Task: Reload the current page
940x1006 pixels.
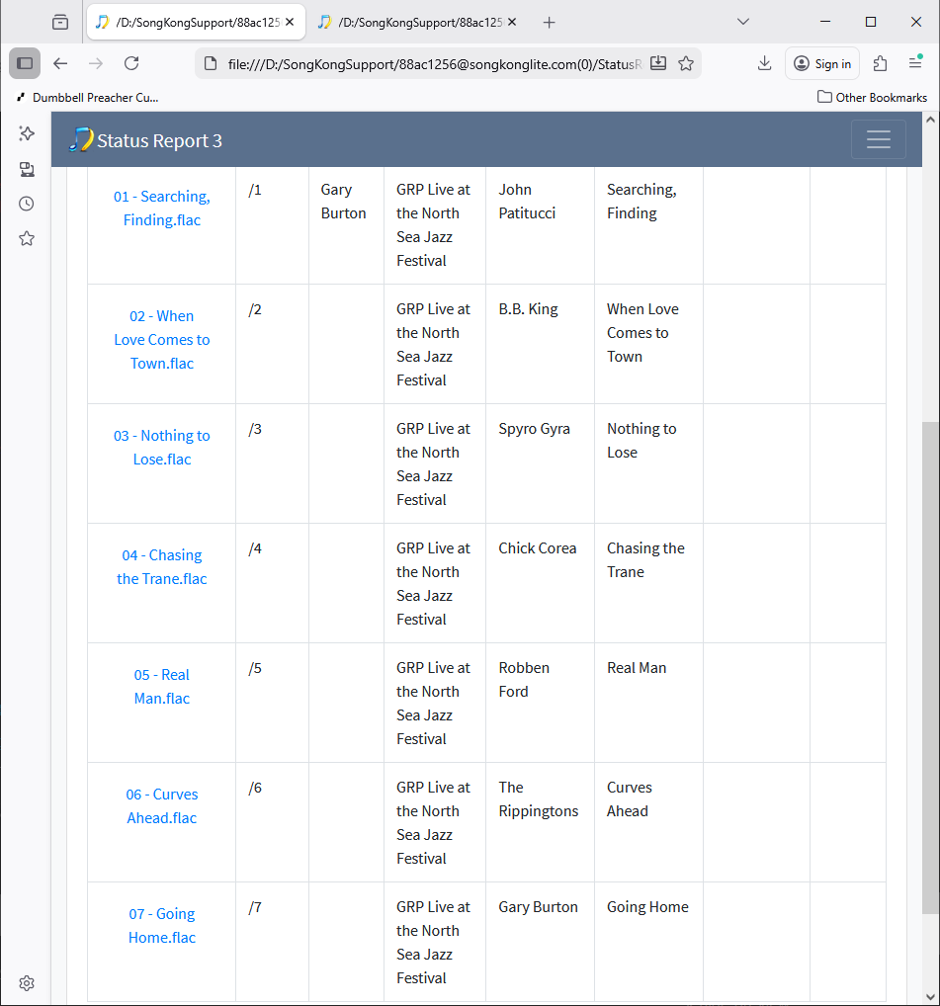Action: point(131,63)
